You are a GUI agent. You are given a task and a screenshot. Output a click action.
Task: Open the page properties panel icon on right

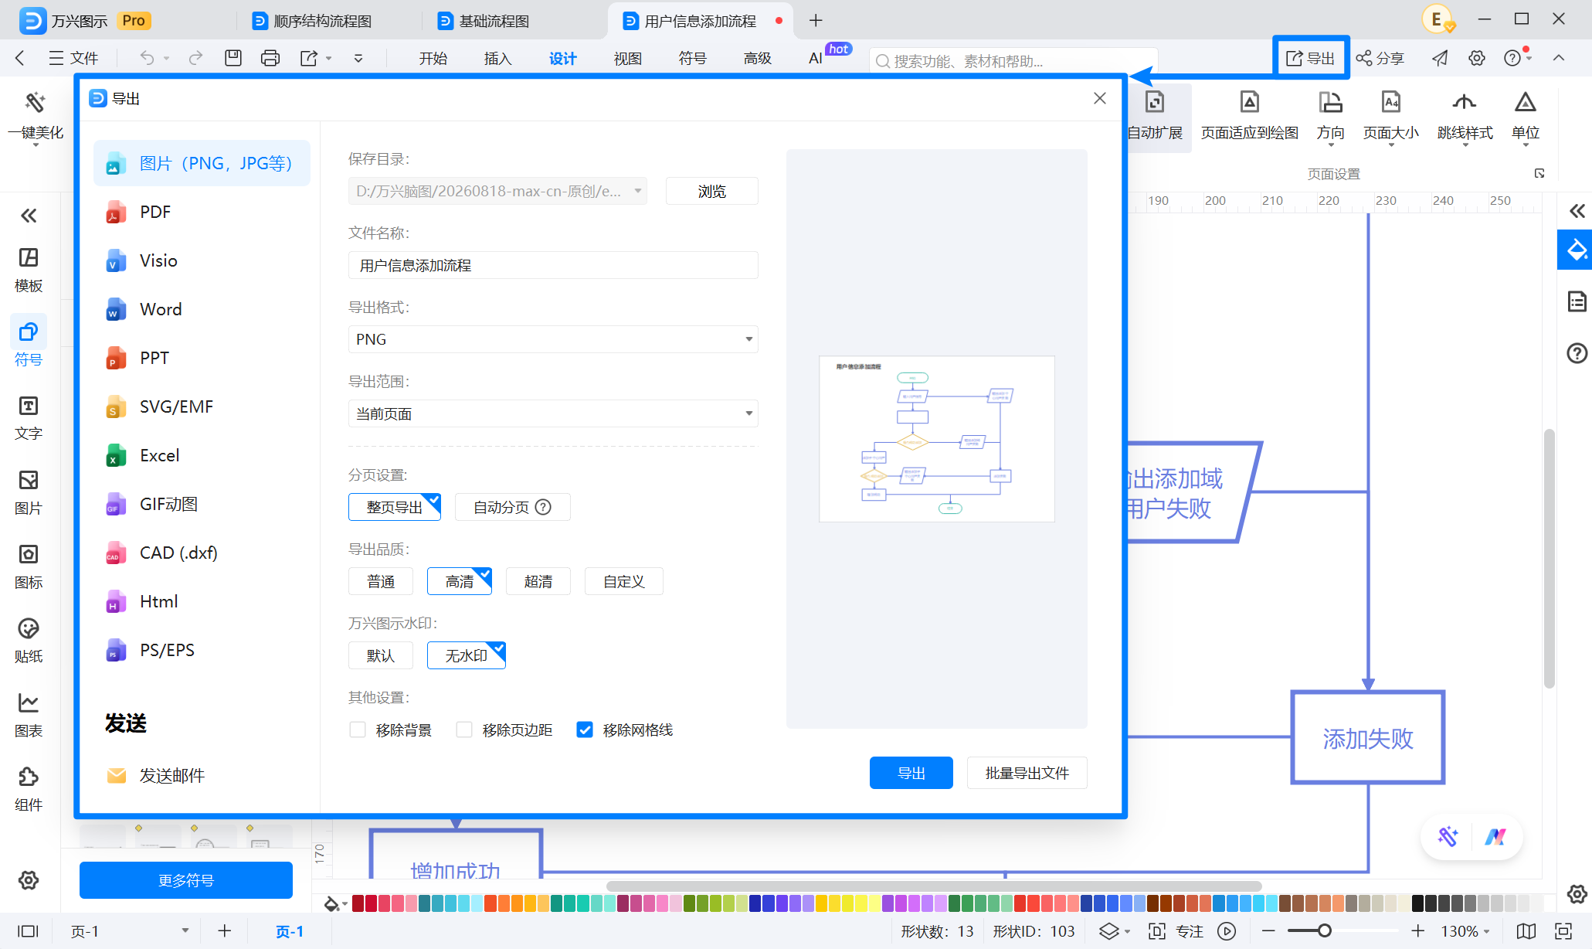pyautogui.click(x=1577, y=301)
